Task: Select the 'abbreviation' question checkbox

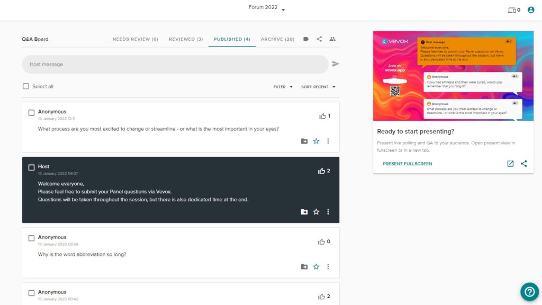Action: pyautogui.click(x=31, y=238)
